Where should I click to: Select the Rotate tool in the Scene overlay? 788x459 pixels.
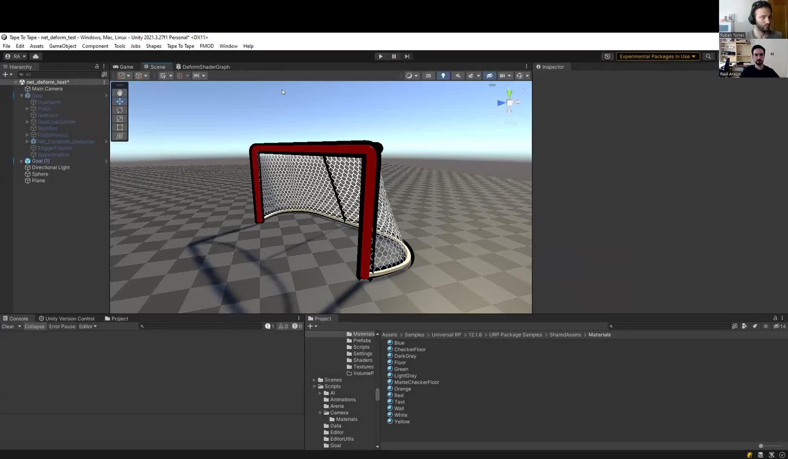tap(119, 110)
